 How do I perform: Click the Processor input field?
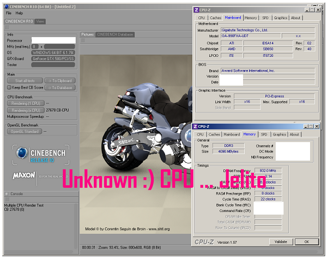(x=53, y=40)
